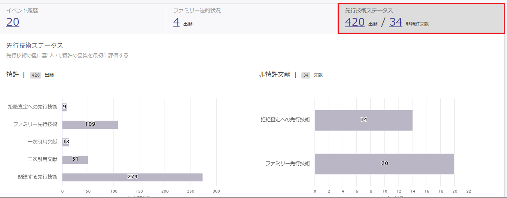Open the ファミリー法的状況 count link 4
The height and width of the screenshot is (198, 507).
click(x=176, y=22)
